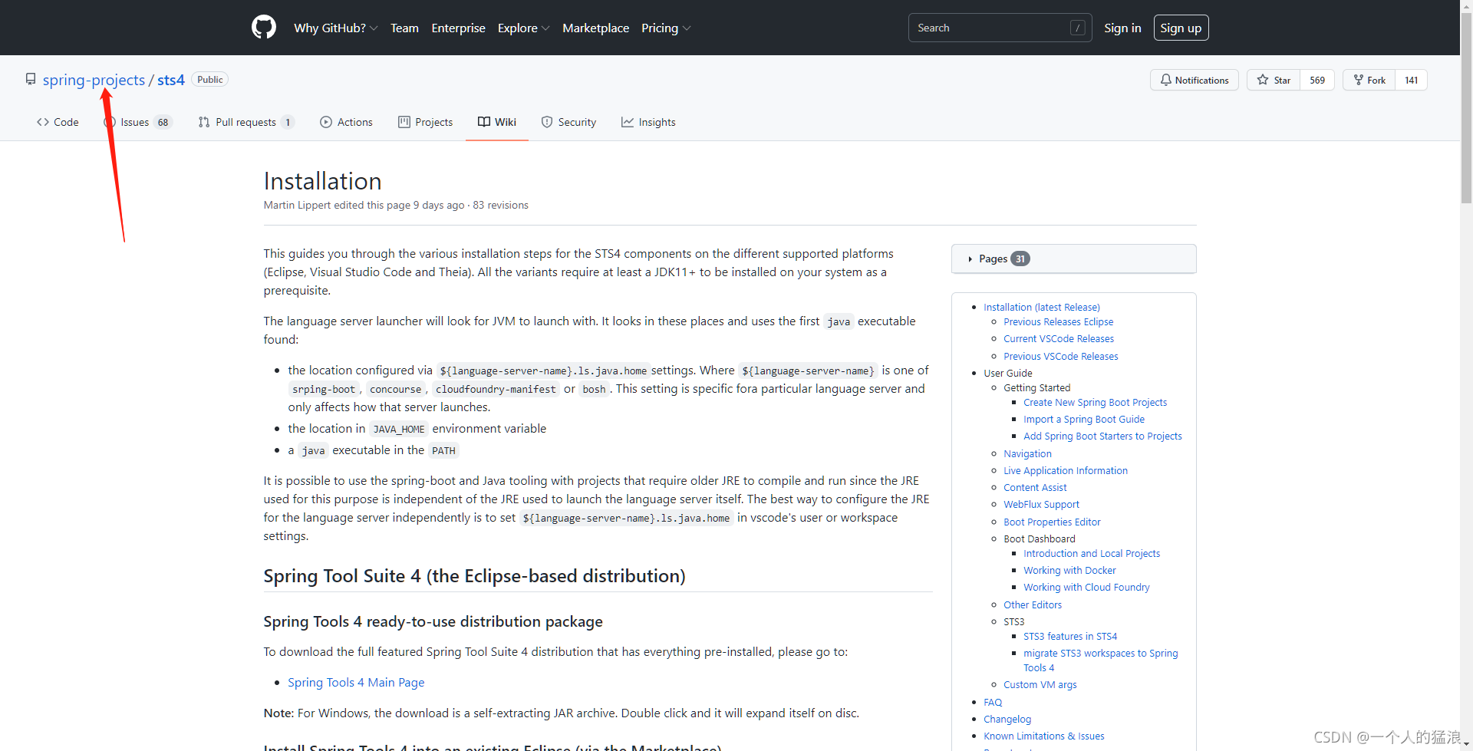Open Installation (latest Release) wiki link

[1041, 307]
